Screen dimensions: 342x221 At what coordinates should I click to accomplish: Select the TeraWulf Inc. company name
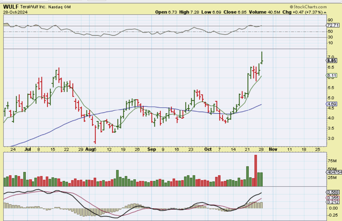(x=34, y=7)
